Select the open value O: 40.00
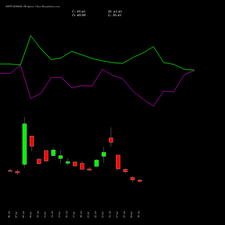Screen dimensions: 225x225 79,15
